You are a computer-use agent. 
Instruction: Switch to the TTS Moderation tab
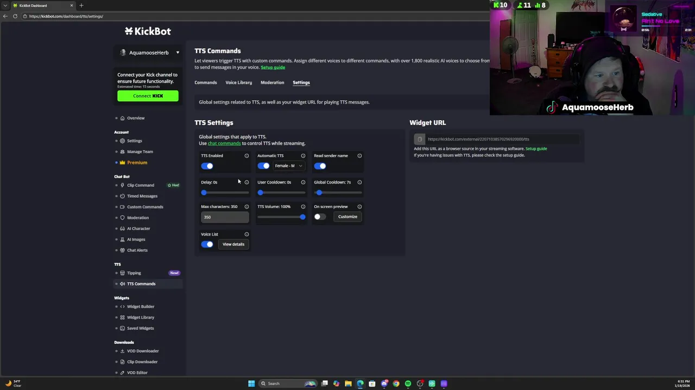click(x=272, y=83)
